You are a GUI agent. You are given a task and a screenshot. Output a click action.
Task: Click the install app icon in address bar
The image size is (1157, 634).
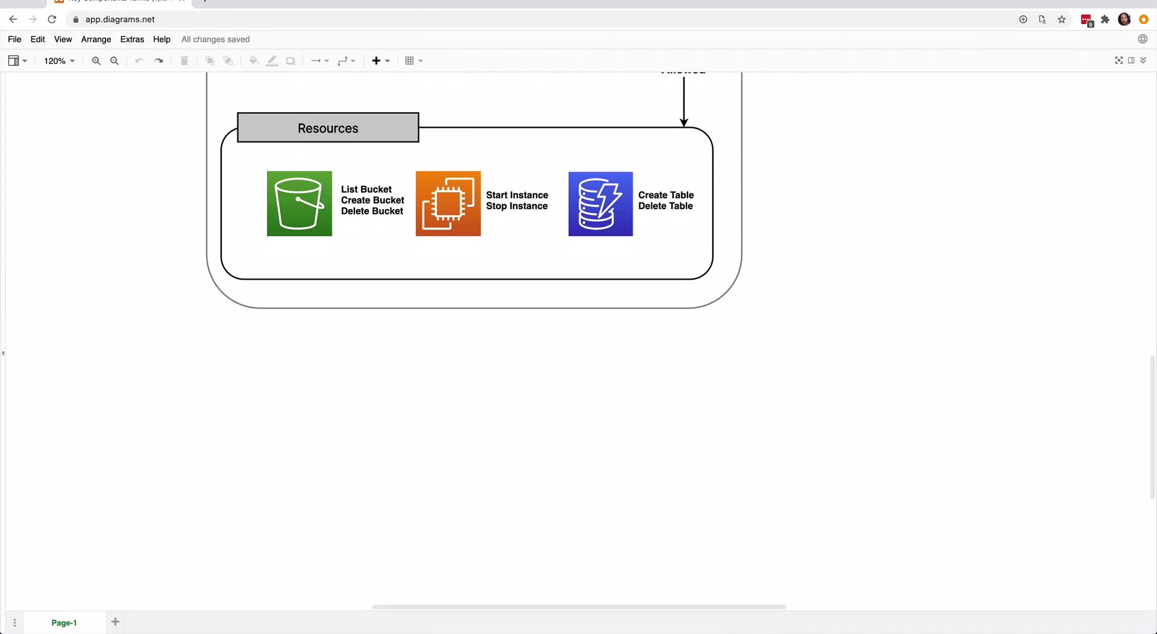coord(1043,19)
